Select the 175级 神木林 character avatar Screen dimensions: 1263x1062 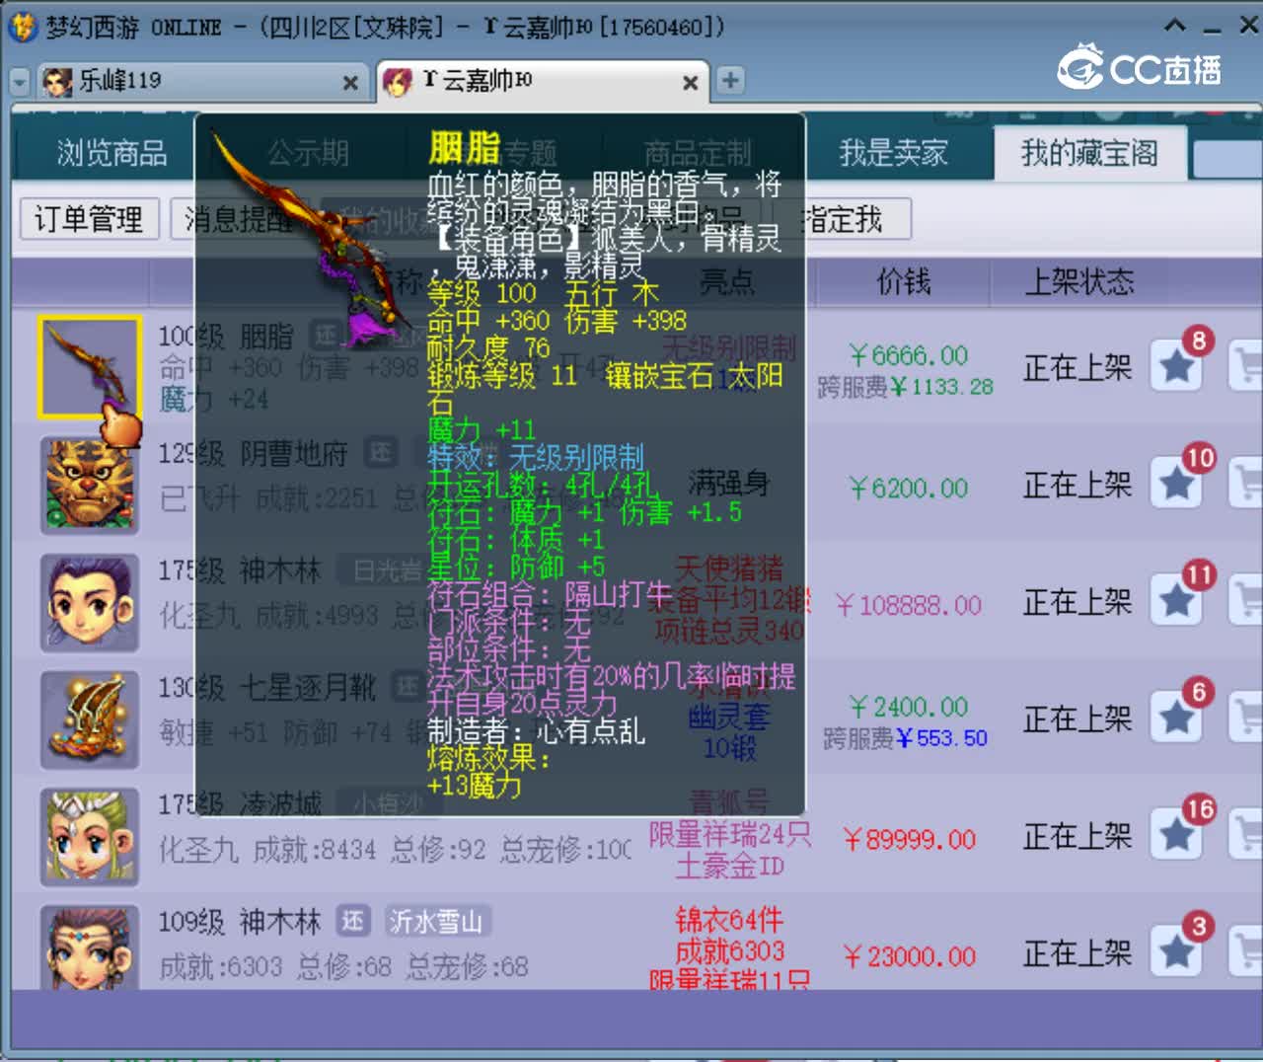pyautogui.click(x=89, y=603)
